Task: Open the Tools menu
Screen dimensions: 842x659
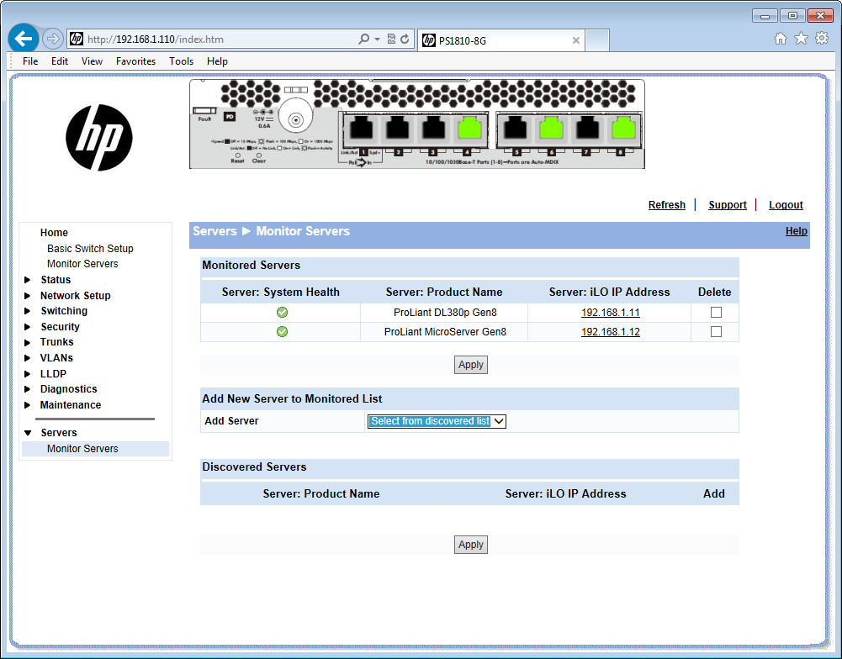Action: click(181, 61)
